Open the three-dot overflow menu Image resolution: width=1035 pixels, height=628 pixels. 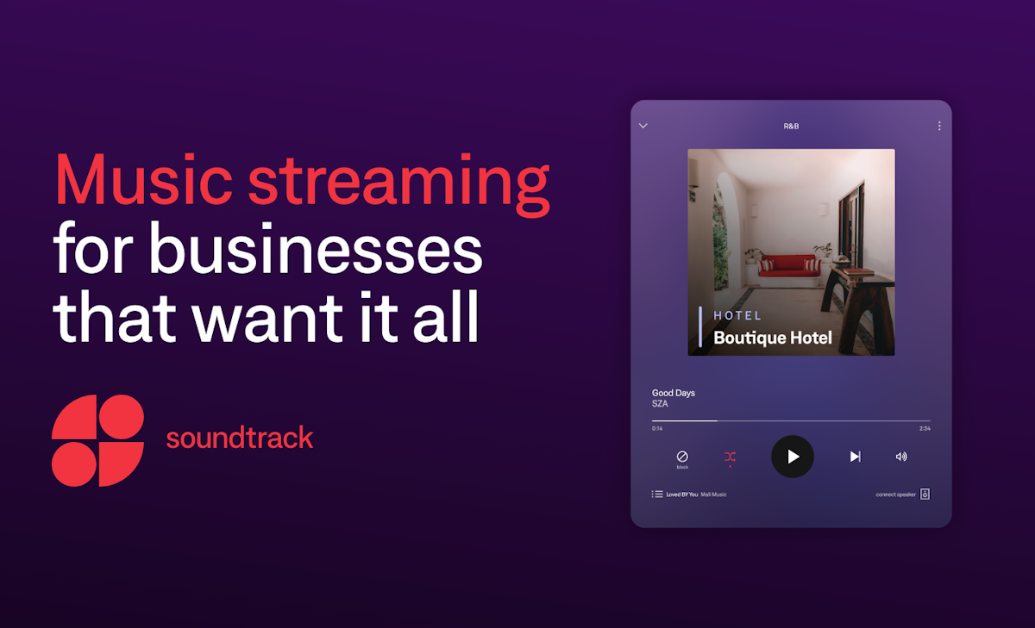939,125
